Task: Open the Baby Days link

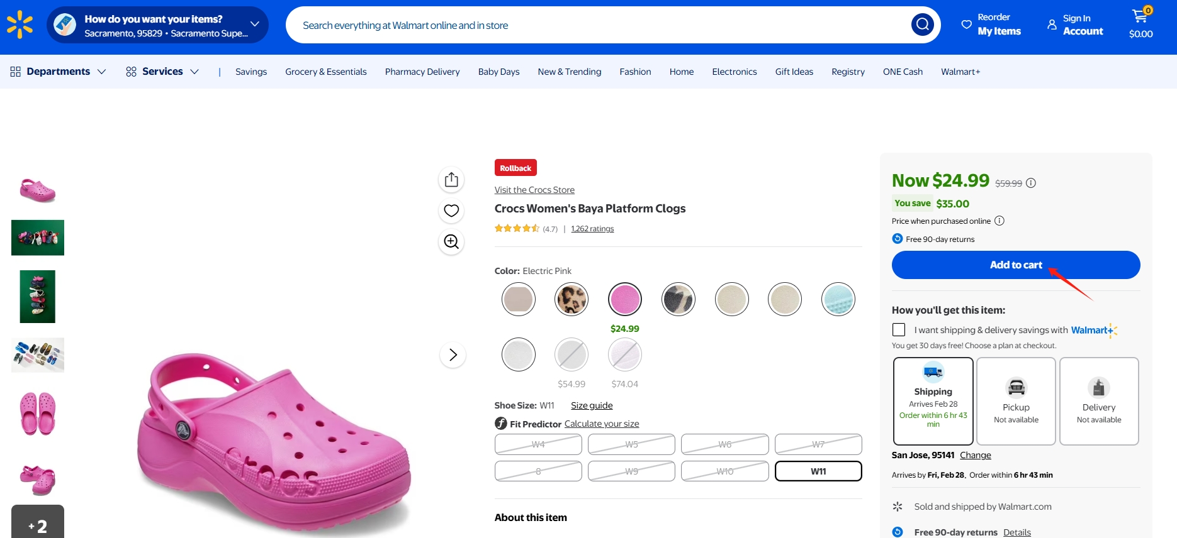Action: (x=498, y=72)
